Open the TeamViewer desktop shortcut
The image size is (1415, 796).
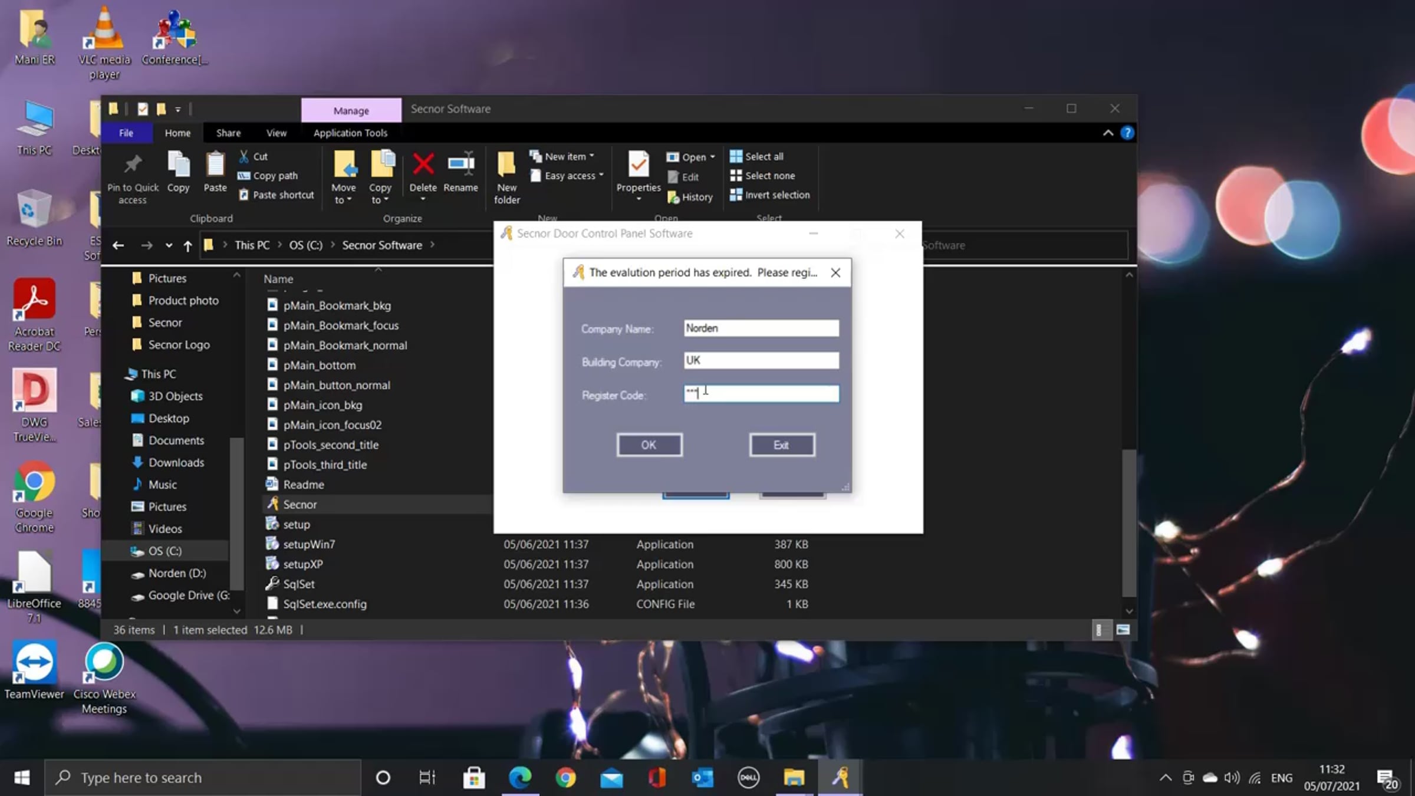coord(34,671)
